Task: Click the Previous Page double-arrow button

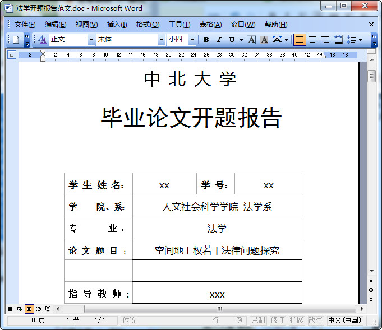Action: click(371, 281)
